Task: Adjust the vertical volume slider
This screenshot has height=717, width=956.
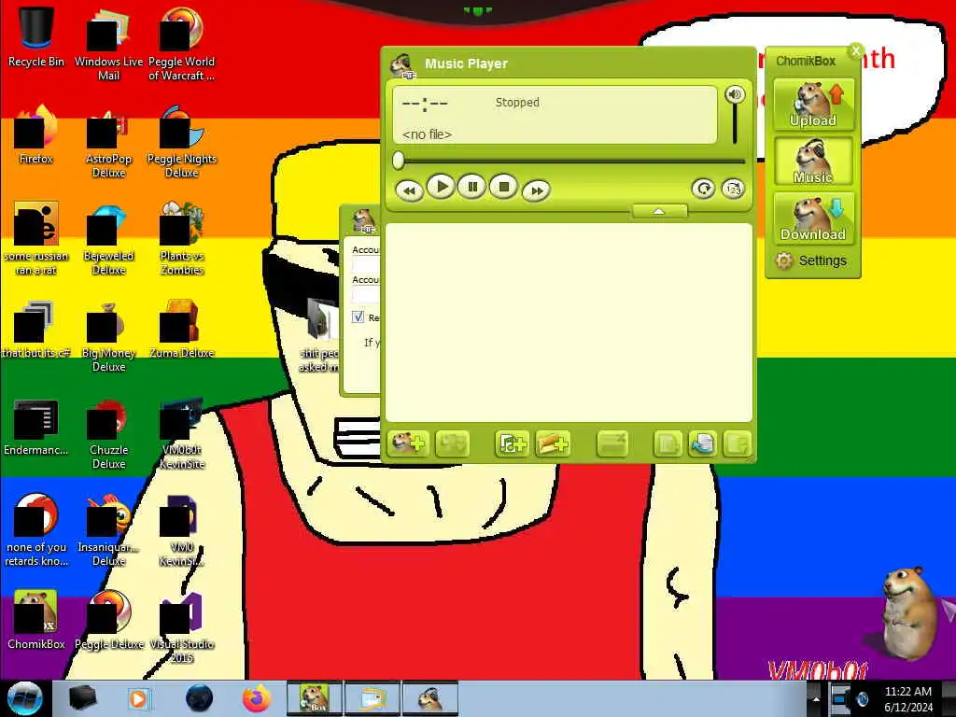Action: coord(735,125)
